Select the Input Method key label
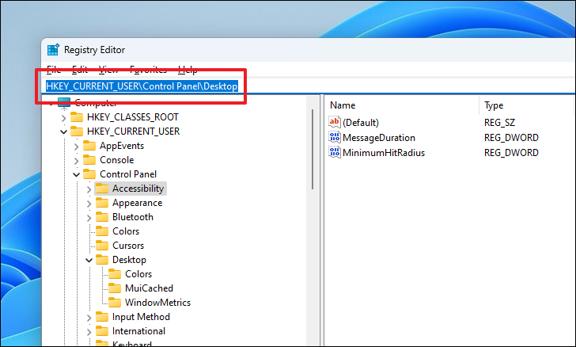 pyautogui.click(x=141, y=317)
